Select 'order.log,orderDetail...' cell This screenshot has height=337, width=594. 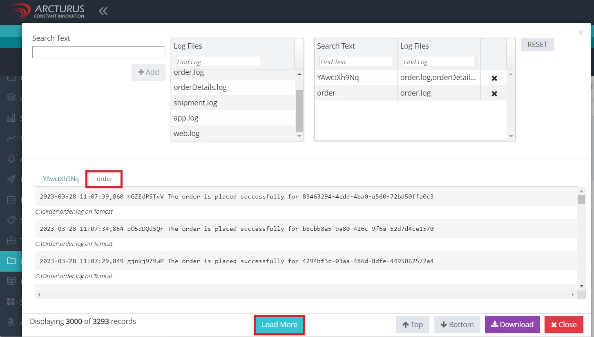click(439, 78)
